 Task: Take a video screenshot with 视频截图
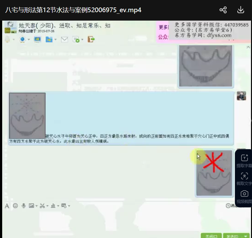click(244, 197)
